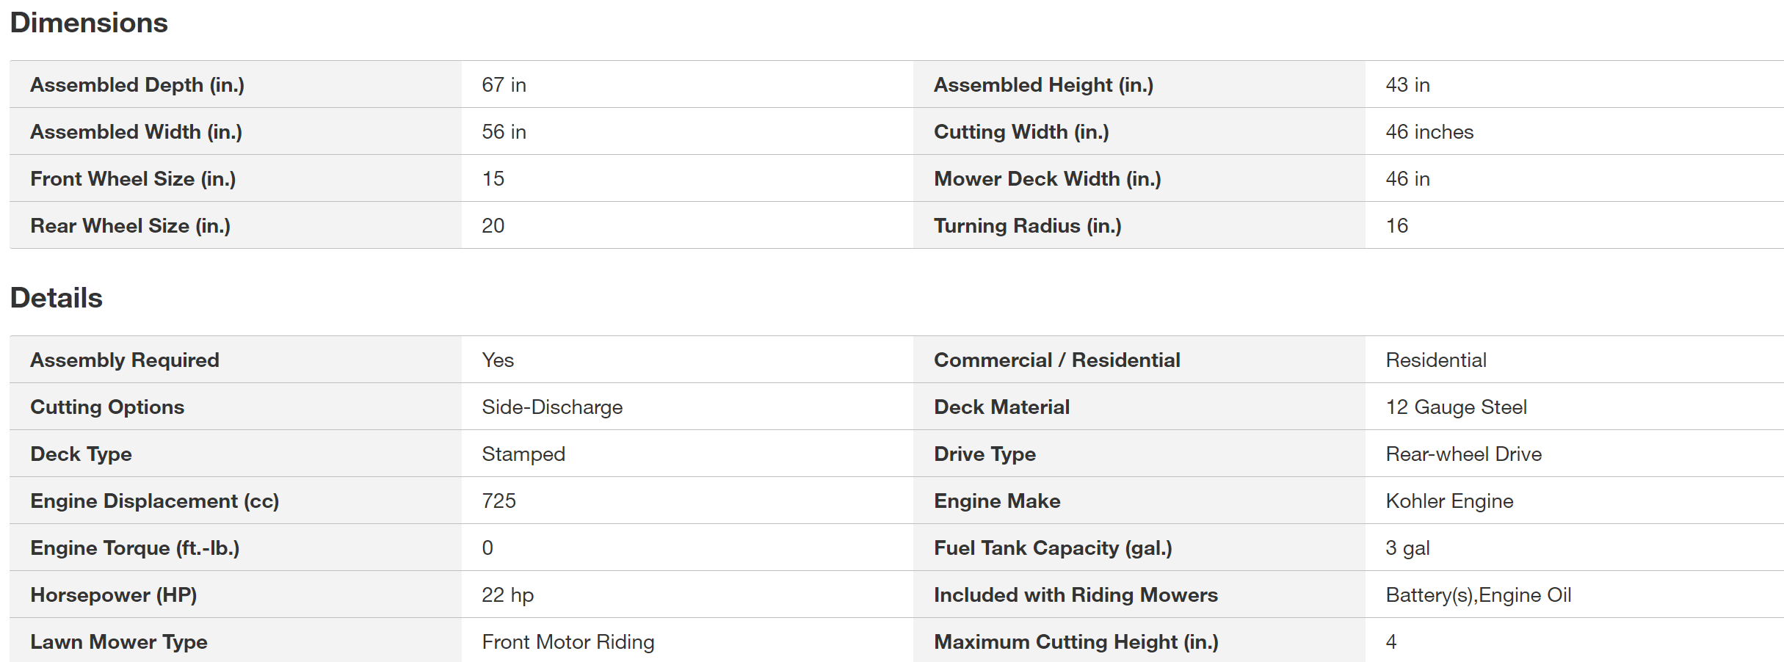This screenshot has height=662, width=1784.
Task: Select the Side-Discharge cutting option value
Action: [x=552, y=407]
